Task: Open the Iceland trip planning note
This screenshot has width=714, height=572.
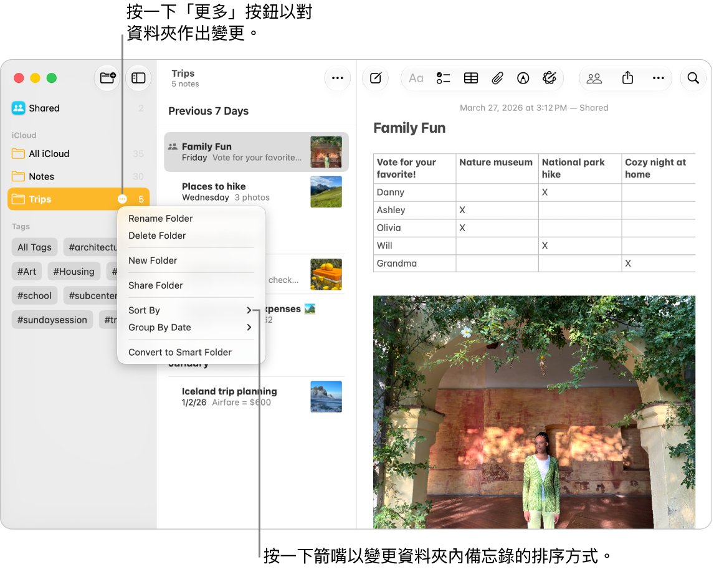Action: tap(256, 397)
